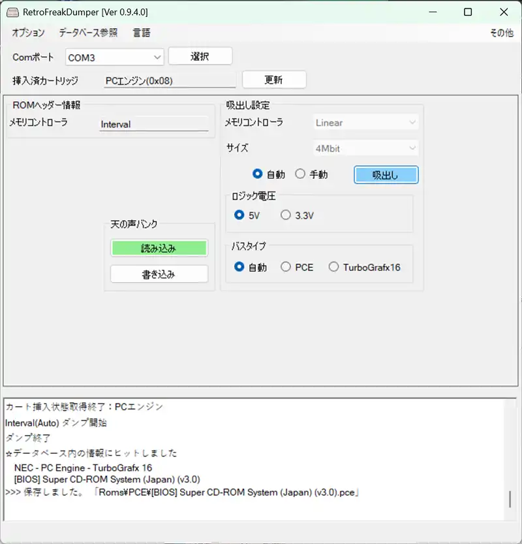Click the green 読み込み button
This screenshot has height=544, width=522.
tap(159, 248)
